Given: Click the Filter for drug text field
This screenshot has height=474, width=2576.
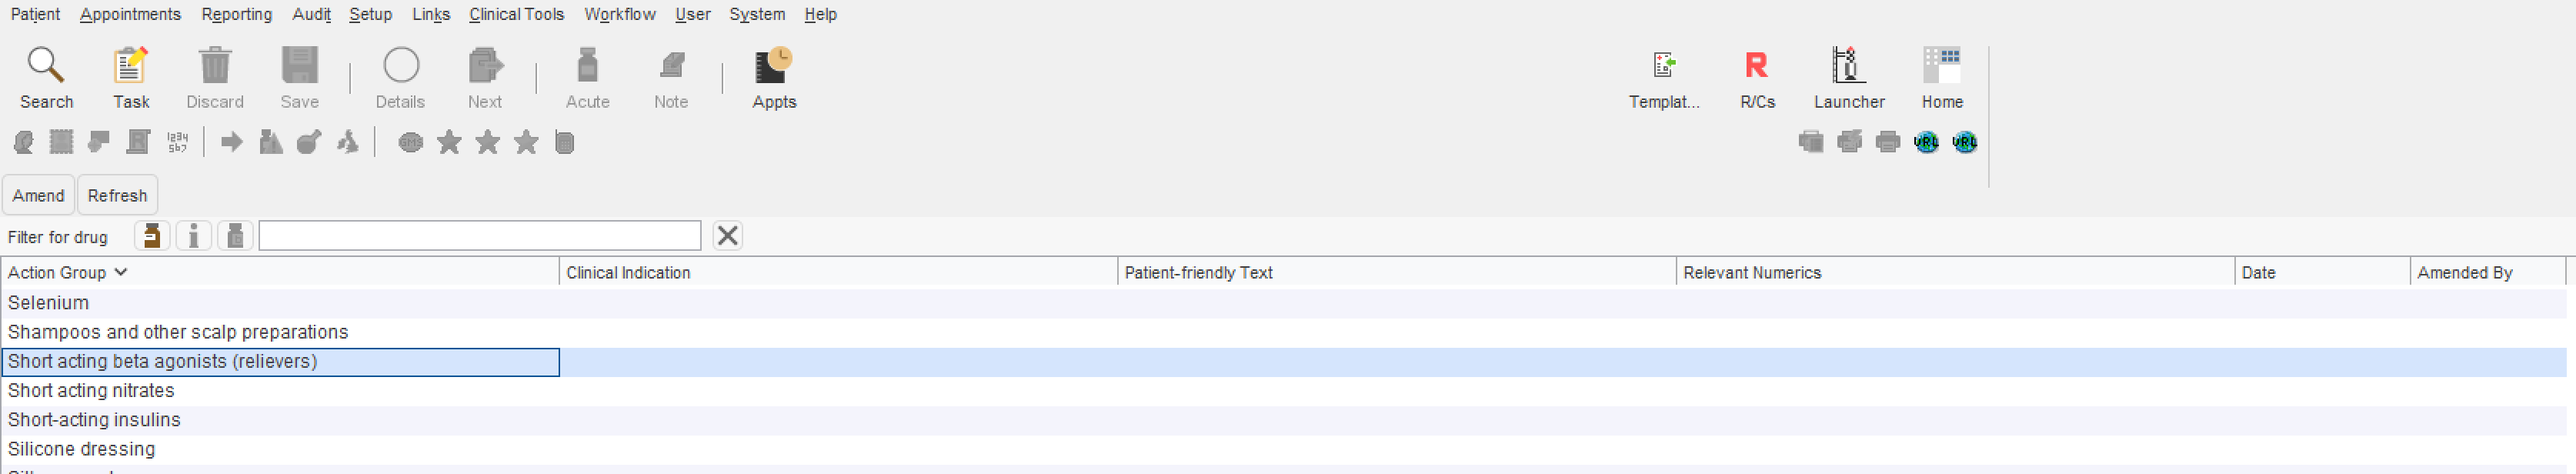Looking at the screenshot, I should click(x=480, y=236).
